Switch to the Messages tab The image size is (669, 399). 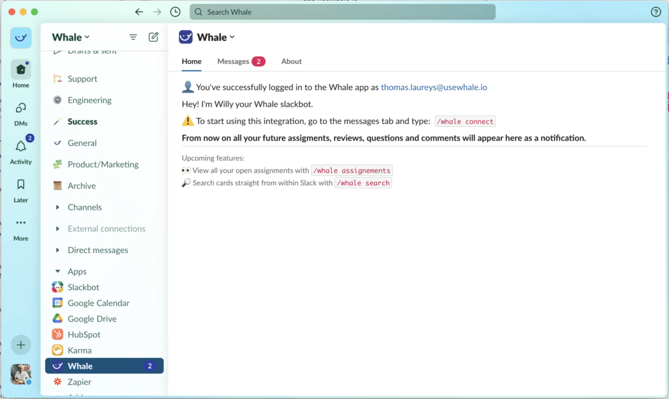pos(233,61)
